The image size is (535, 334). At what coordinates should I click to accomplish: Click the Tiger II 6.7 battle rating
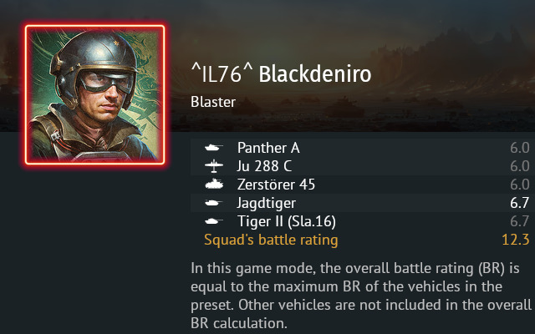(520, 221)
